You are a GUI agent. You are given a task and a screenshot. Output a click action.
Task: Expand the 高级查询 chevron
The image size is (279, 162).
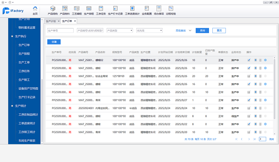tap(190, 30)
